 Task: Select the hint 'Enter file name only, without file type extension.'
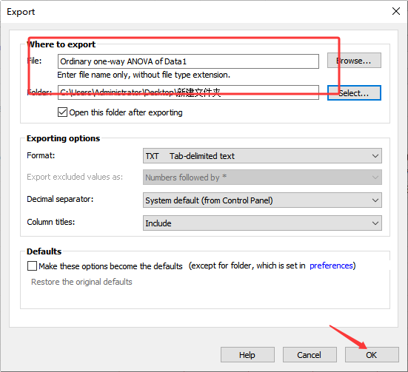(x=144, y=75)
